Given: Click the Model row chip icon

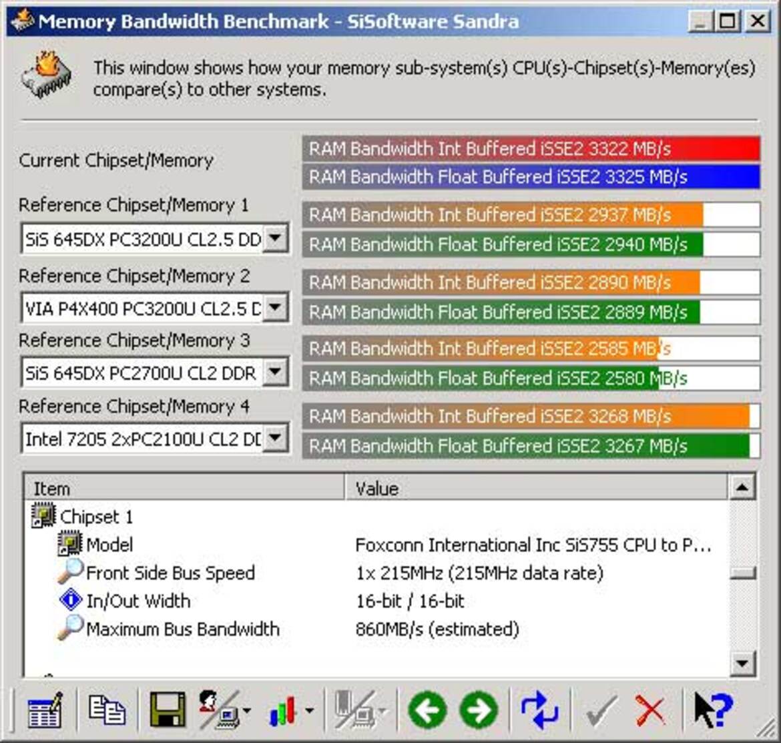Looking at the screenshot, I should coord(69,543).
